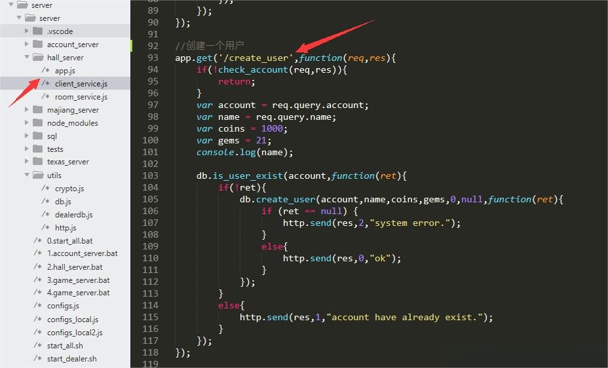The height and width of the screenshot is (368, 608).
Task: Collapse the top-level server folder
Action: [11, 5]
